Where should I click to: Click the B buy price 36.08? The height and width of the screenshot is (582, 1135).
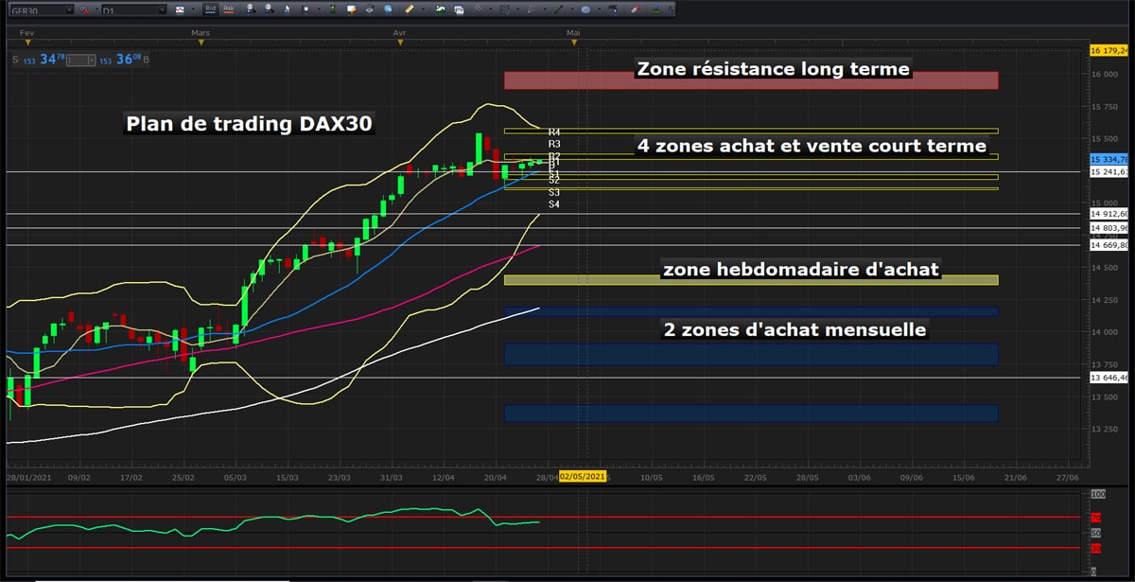123,60
